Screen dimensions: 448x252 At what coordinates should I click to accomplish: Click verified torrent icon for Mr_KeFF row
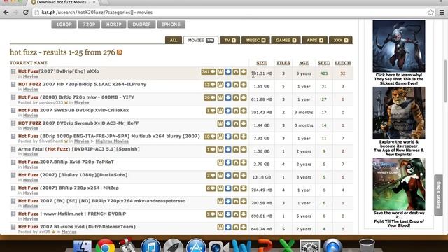pos(220,123)
